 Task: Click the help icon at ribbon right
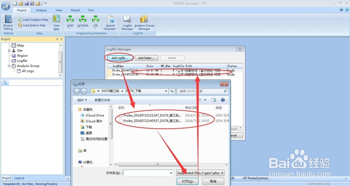click(341, 9)
